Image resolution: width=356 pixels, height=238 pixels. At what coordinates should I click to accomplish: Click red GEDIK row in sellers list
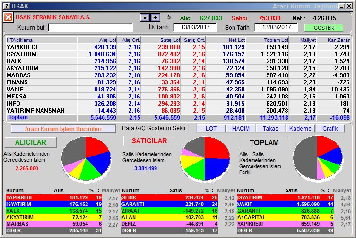pyautogui.click(x=169, y=197)
